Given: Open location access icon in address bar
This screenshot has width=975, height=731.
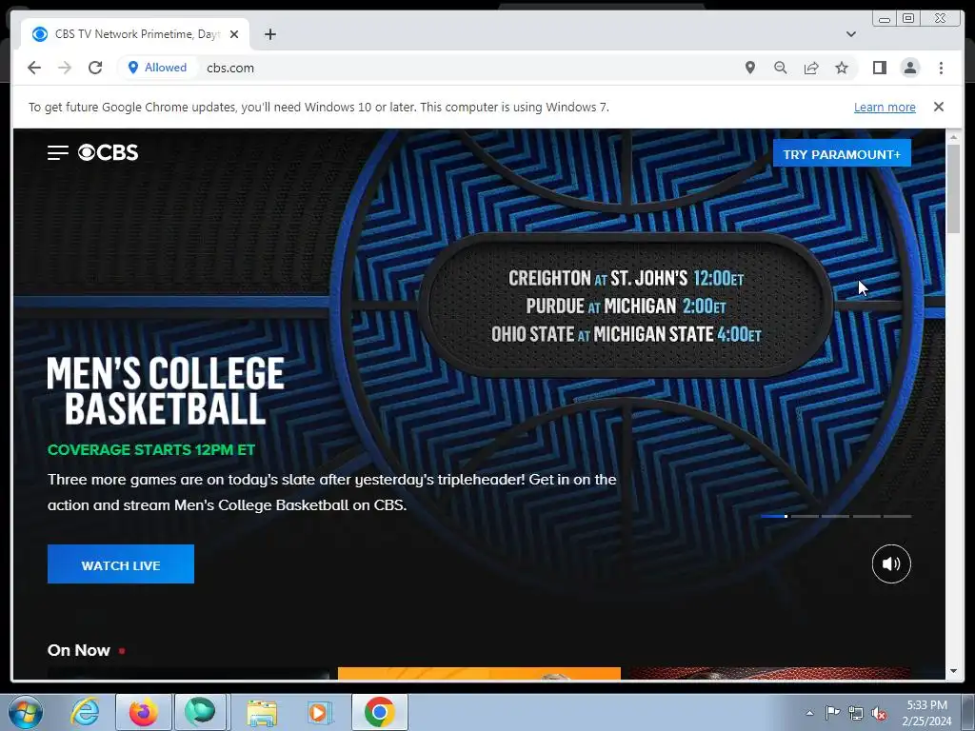Looking at the screenshot, I should 750,68.
